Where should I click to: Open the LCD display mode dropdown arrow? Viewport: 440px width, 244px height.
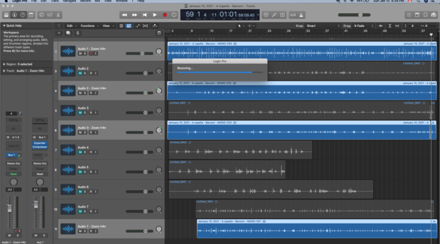pos(257,15)
